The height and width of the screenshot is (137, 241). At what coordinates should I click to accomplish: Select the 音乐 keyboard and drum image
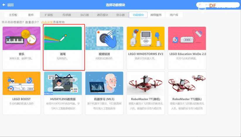(x=21, y=38)
